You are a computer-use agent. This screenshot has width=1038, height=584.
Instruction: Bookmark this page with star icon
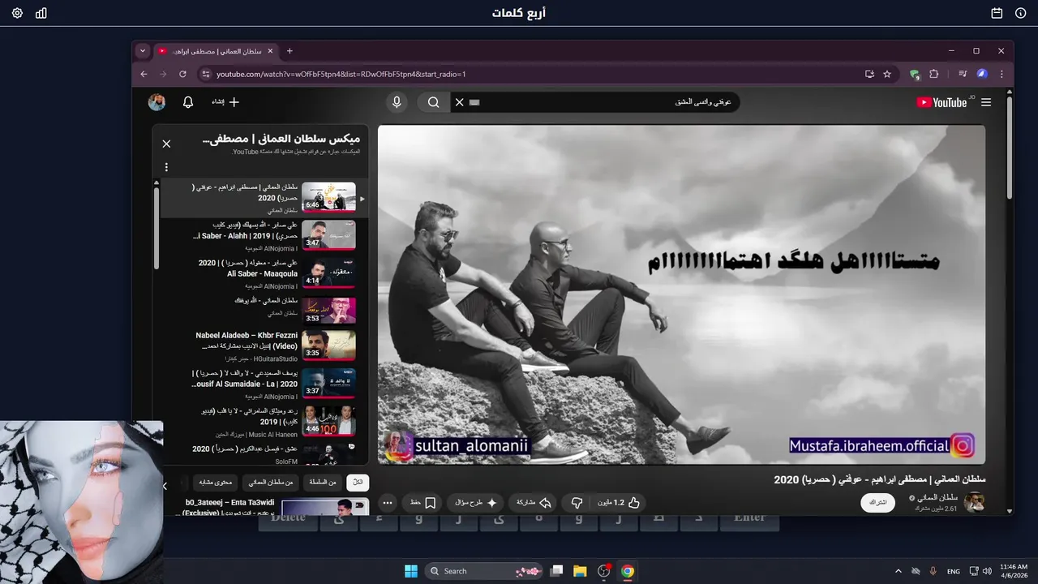[887, 74]
